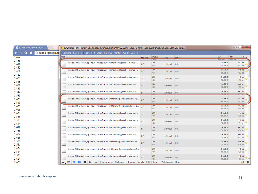Show All request types filter
Viewport: 258px width, 194px height.
tap(96, 162)
